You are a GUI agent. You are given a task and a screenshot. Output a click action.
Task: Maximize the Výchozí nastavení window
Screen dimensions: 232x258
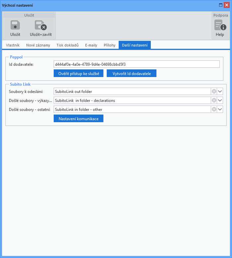[x=220, y=5]
